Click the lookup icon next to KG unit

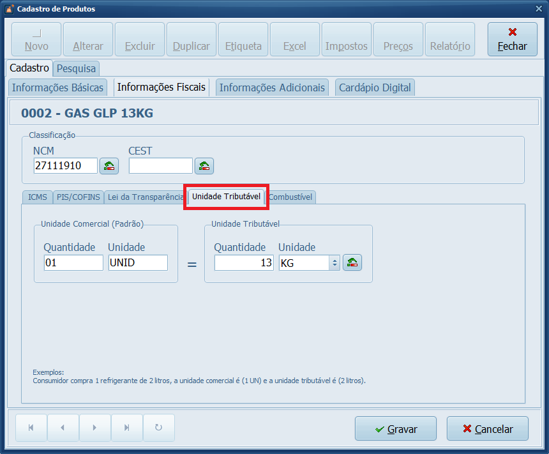(352, 262)
